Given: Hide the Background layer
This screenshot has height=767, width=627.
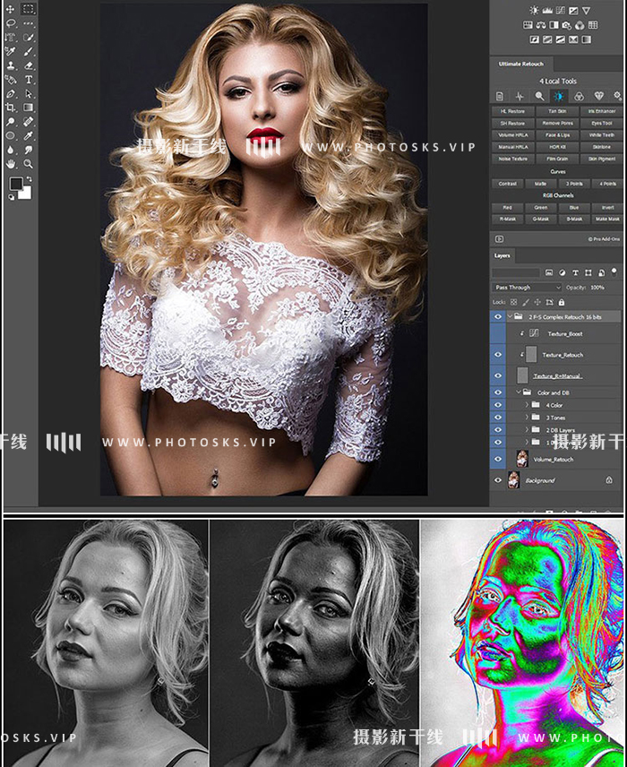Looking at the screenshot, I should pyautogui.click(x=498, y=480).
